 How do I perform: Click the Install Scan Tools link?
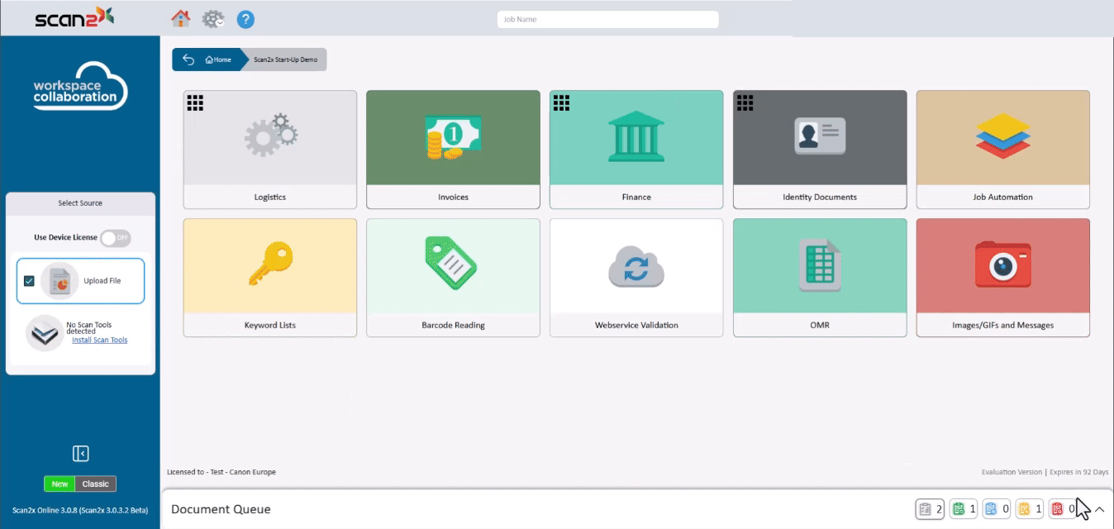99,340
